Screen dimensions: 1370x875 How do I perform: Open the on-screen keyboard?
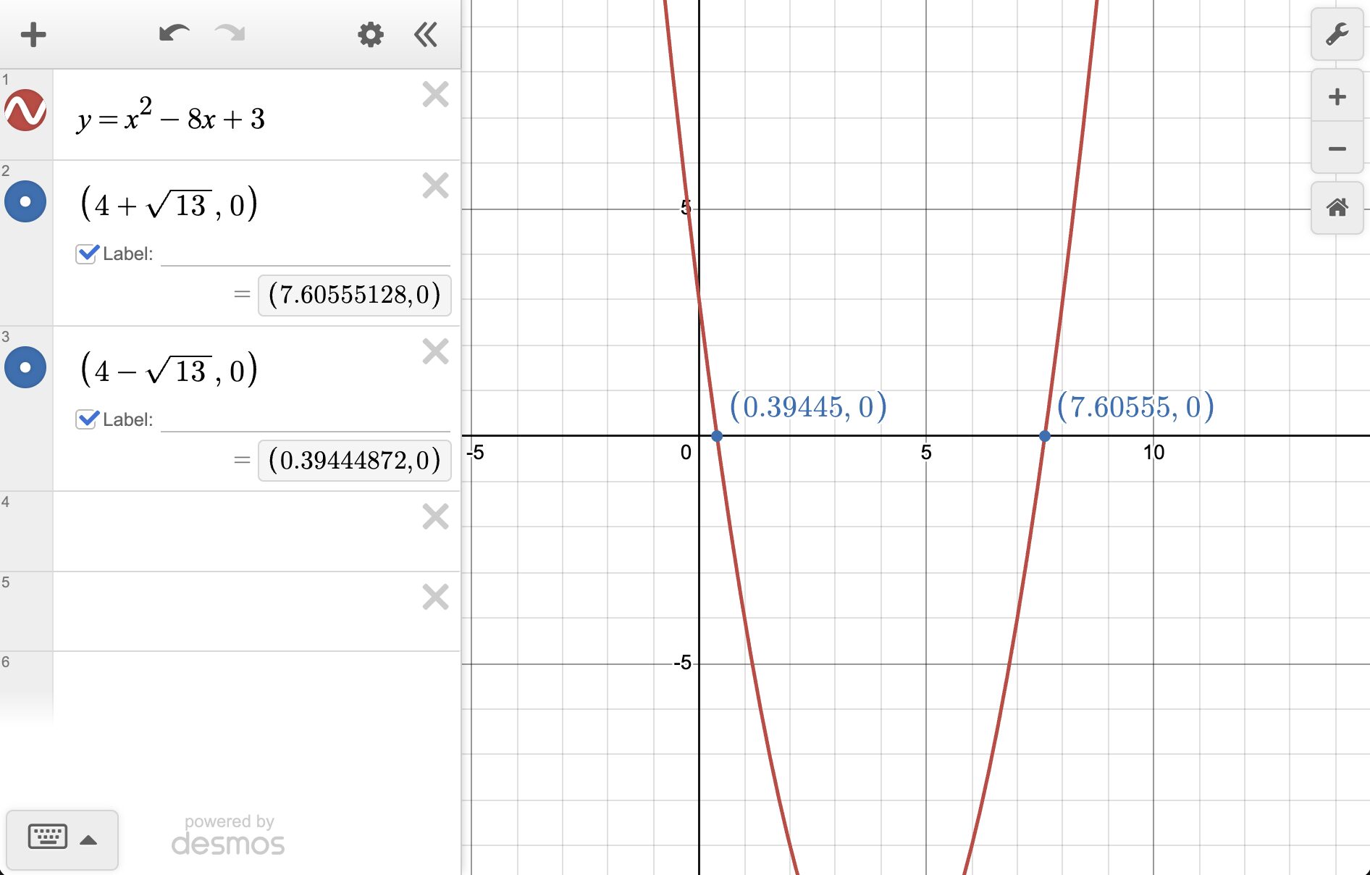click(x=48, y=837)
